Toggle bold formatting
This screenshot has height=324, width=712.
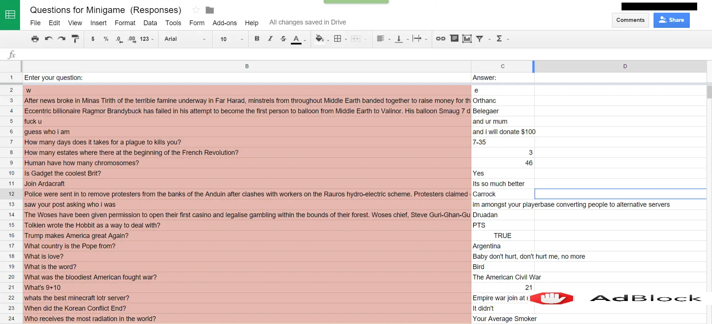[x=257, y=39]
